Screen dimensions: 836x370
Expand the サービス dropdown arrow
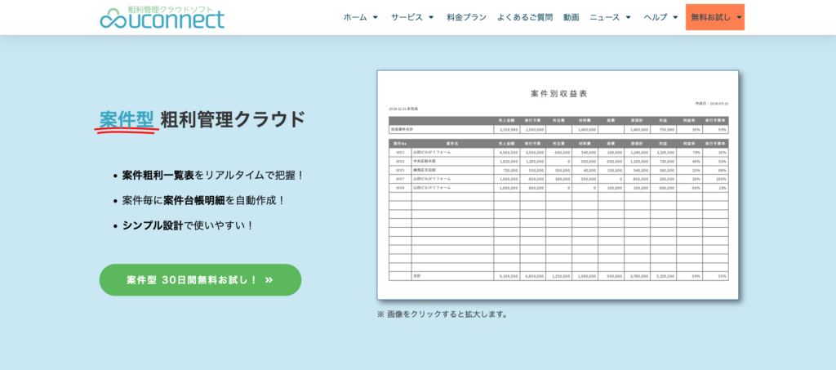pos(431,17)
